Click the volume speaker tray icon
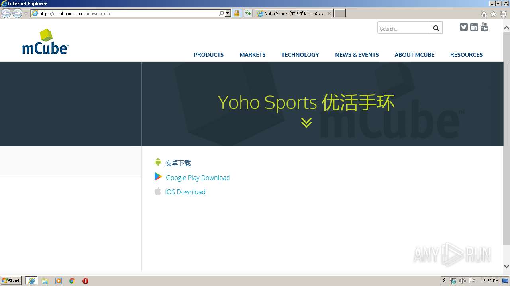The width and height of the screenshot is (510, 286). pos(463,281)
